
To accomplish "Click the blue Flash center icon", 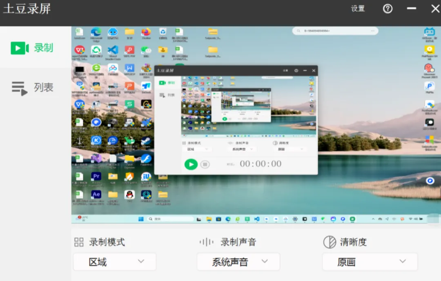I will point(146,159).
